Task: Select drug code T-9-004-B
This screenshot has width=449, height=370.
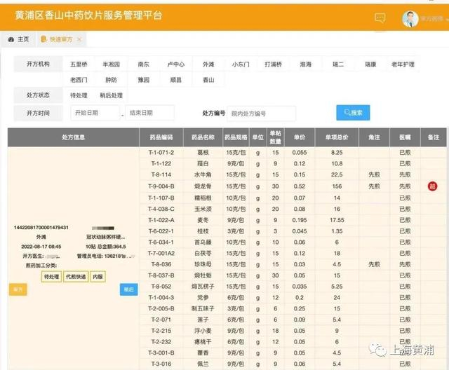Action: 161,186
